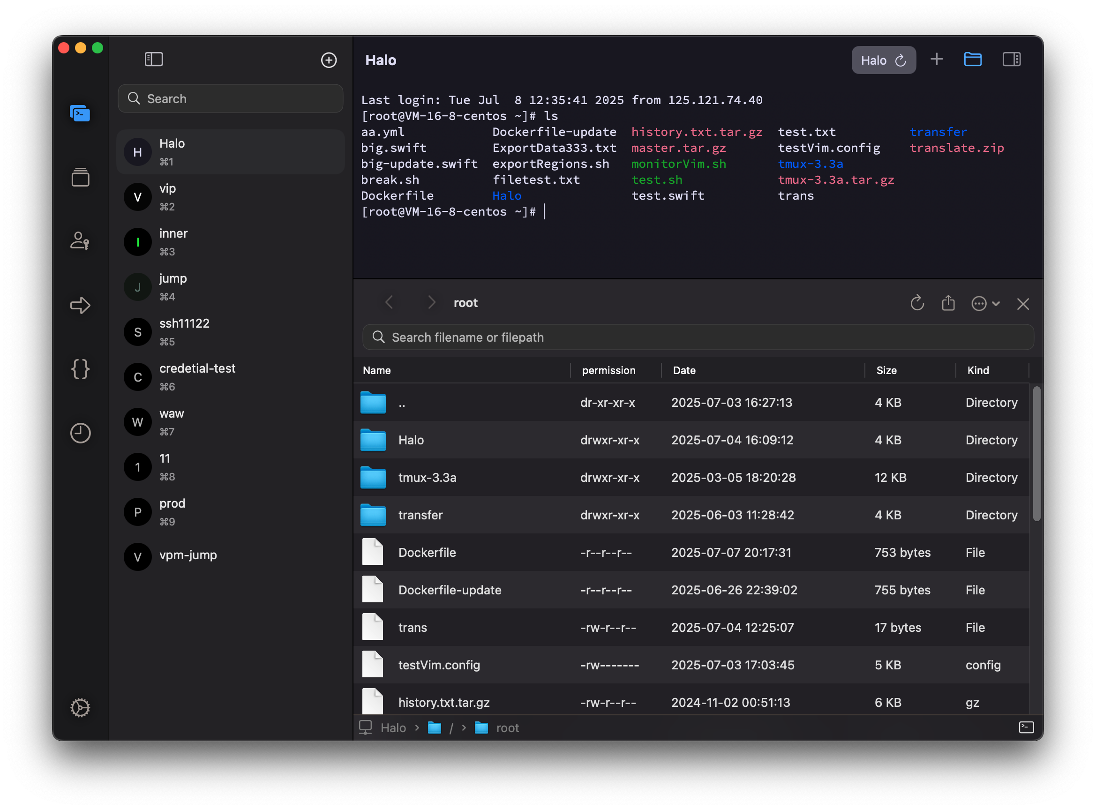Screen dimensions: 1096x810
Task: Open settings gear in sidebar
Action: click(x=81, y=707)
